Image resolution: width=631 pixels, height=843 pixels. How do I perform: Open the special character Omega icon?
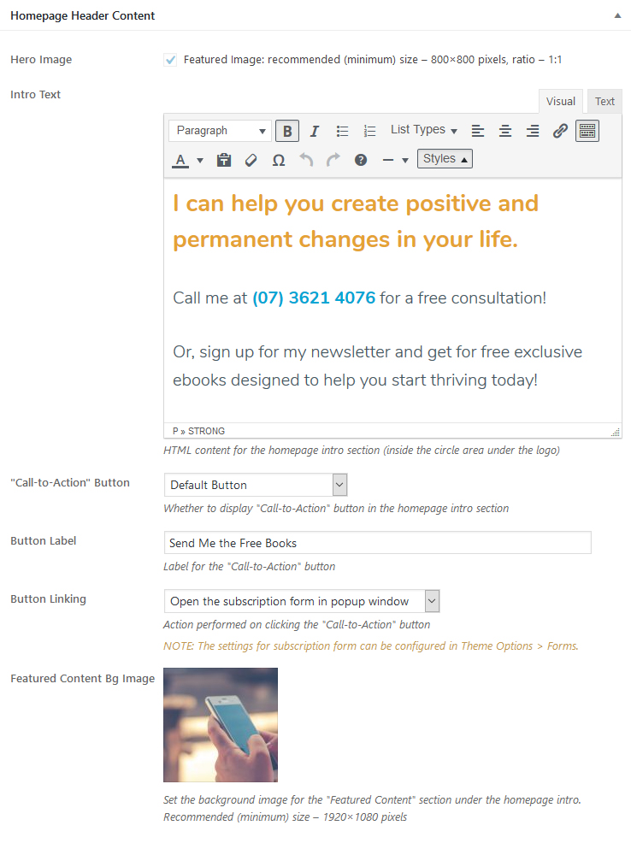pos(279,160)
